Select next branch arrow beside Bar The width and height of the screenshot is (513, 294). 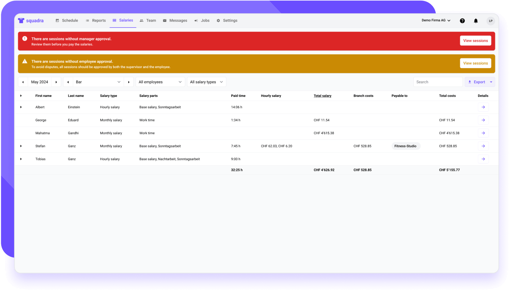tap(128, 82)
